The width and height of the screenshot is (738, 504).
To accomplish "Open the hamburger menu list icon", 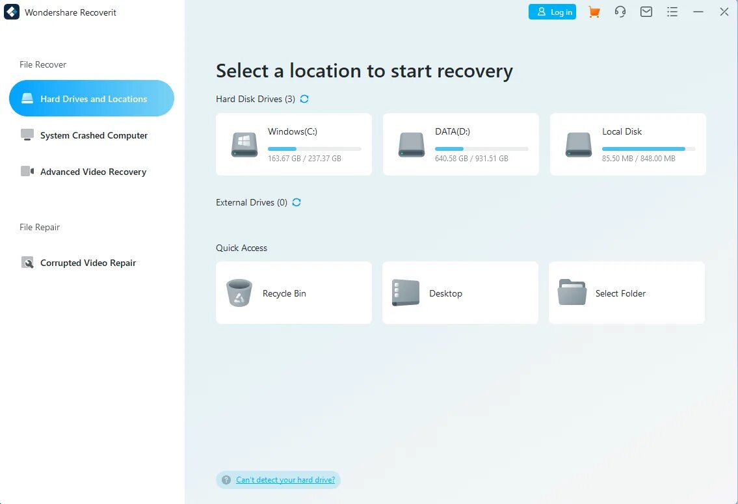I will click(x=672, y=12).
